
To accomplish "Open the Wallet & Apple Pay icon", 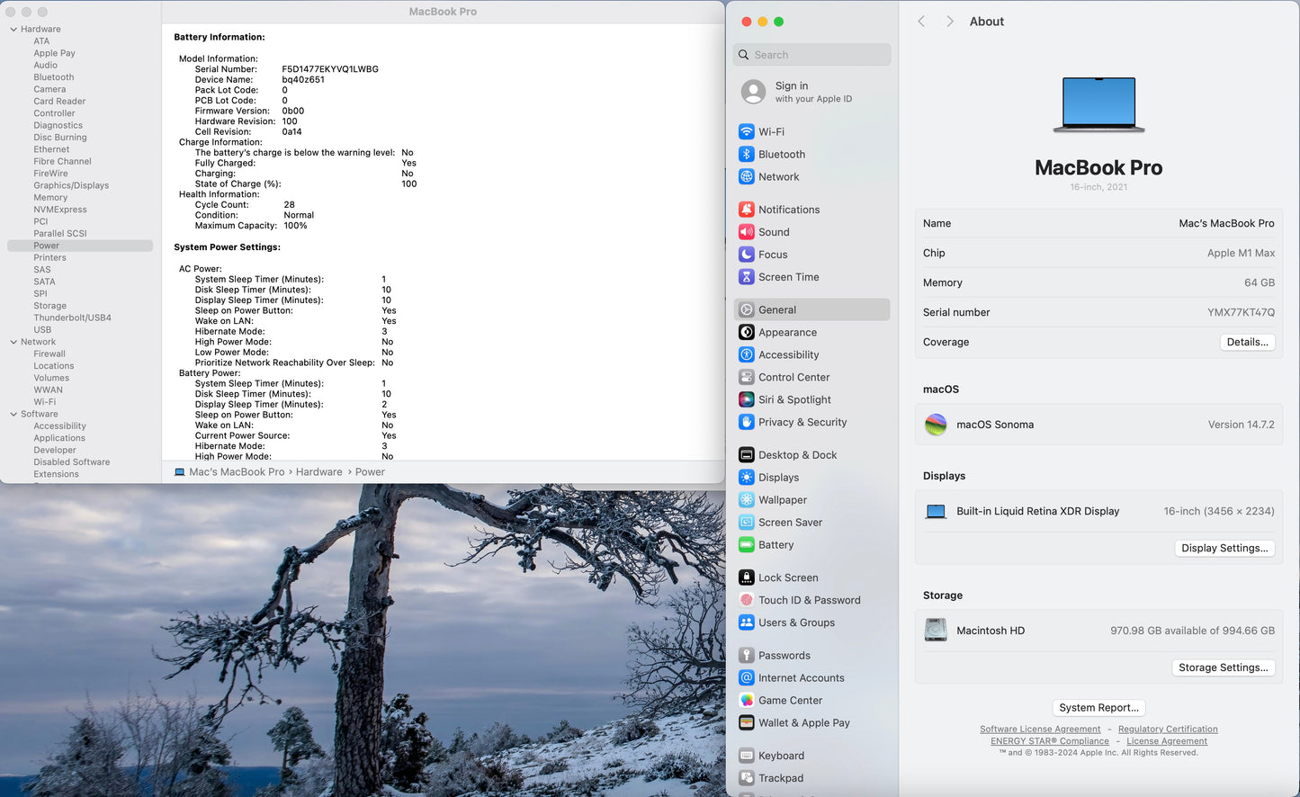I will pos(746,723).
